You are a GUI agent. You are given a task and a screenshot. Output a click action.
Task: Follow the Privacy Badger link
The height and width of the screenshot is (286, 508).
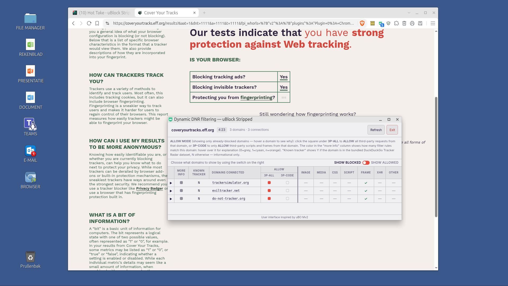[x=149, y=189]
